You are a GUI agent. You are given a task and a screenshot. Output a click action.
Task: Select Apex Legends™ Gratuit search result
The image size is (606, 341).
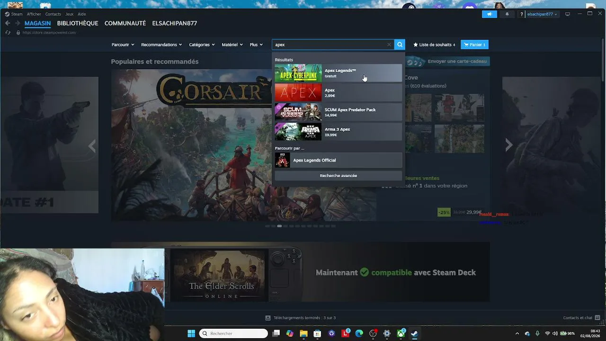(339, 73)
